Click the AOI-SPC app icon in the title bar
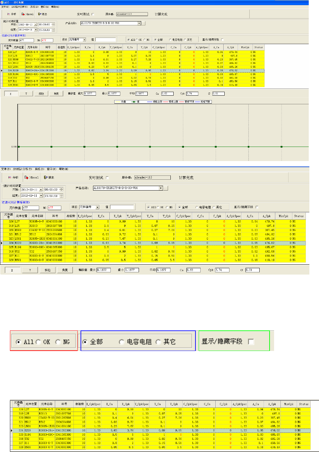Viewport: 319px width, 452px height. click(x=2, y=2)
